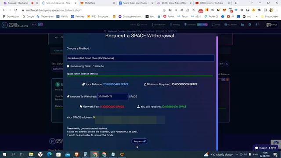
Task: Open File Explorer from the taskbar
Action: click(31, 154)
